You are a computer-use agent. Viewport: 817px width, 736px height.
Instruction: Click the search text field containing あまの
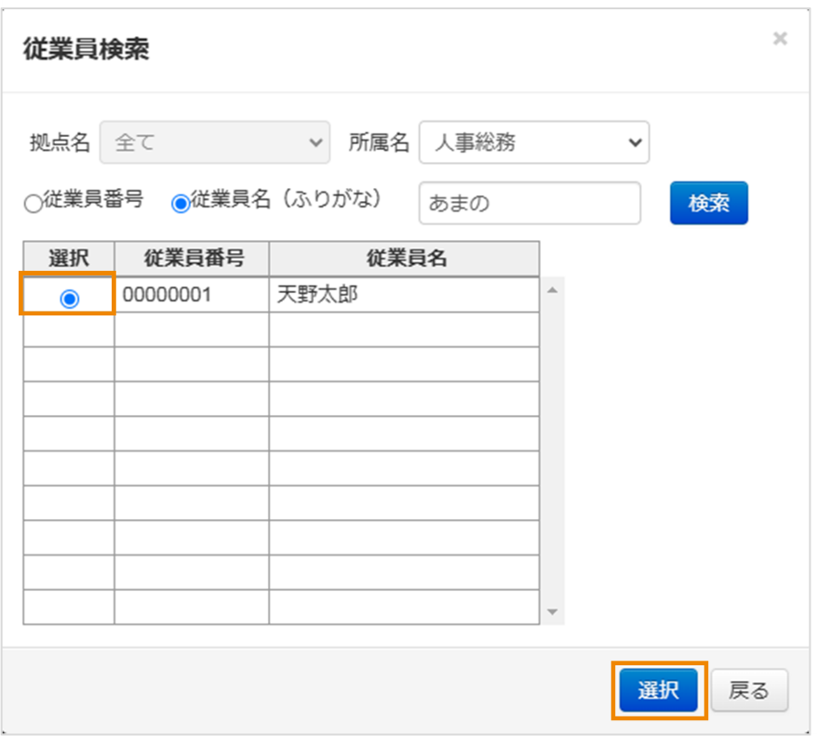pos(529,203)
